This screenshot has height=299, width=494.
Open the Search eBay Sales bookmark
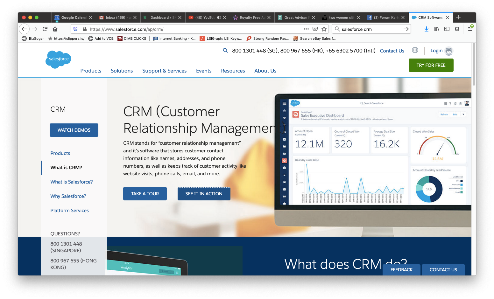tap(314, 38)
